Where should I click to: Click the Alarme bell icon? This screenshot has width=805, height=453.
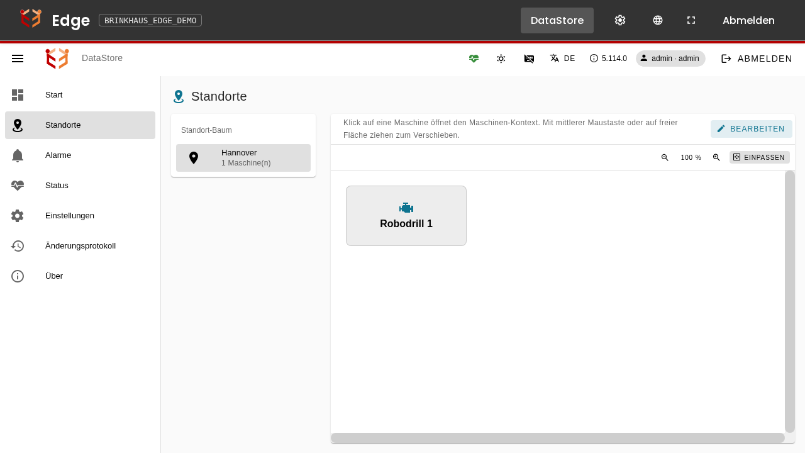(18, 155)
